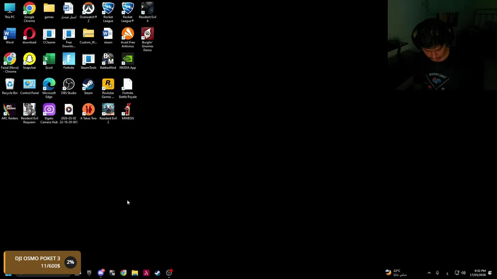
Task: Open Adobe Acrobat in the taskbar
Action: pyautogui.click(x=146, y=273)
